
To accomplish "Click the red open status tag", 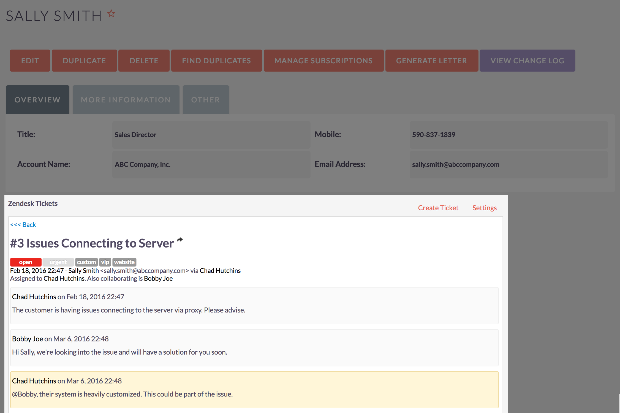I will coord(26,262).
